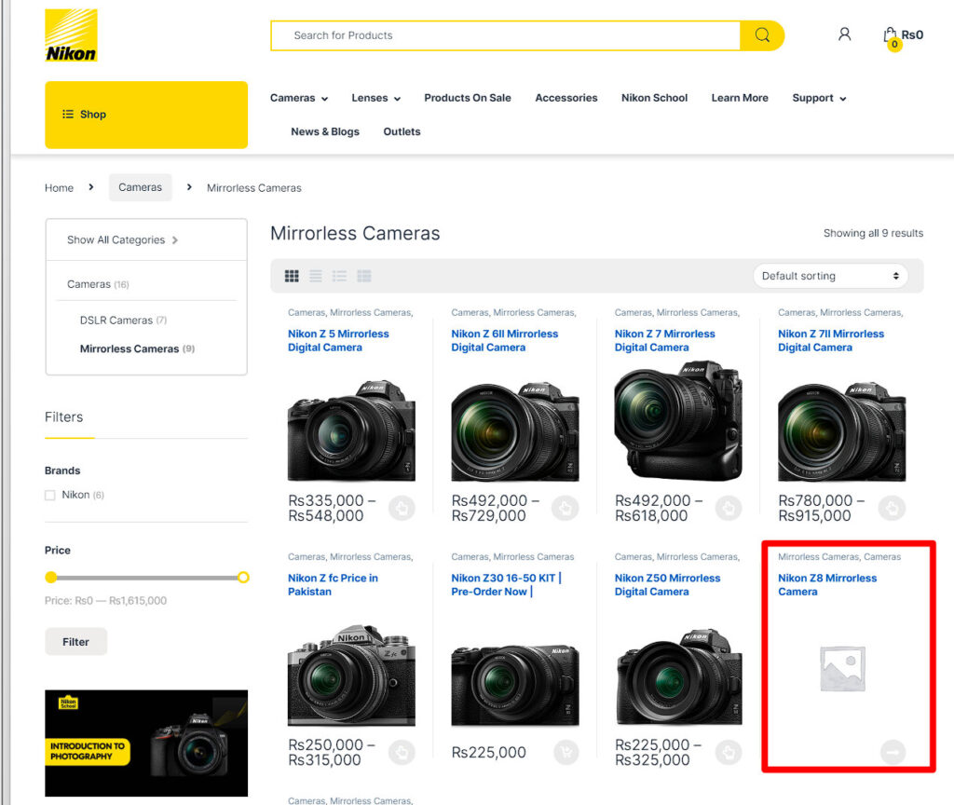
Task: Switch to plain list view layout
Action: (x=316, y=276)
